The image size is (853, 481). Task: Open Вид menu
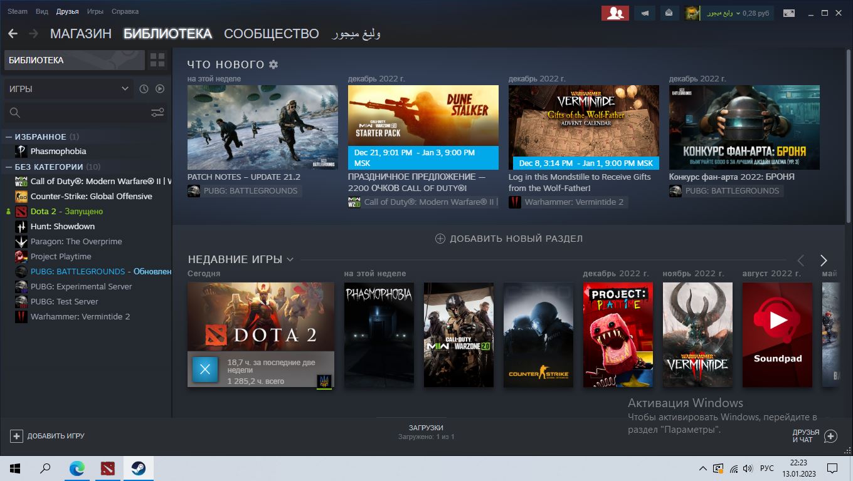(42, 11)
